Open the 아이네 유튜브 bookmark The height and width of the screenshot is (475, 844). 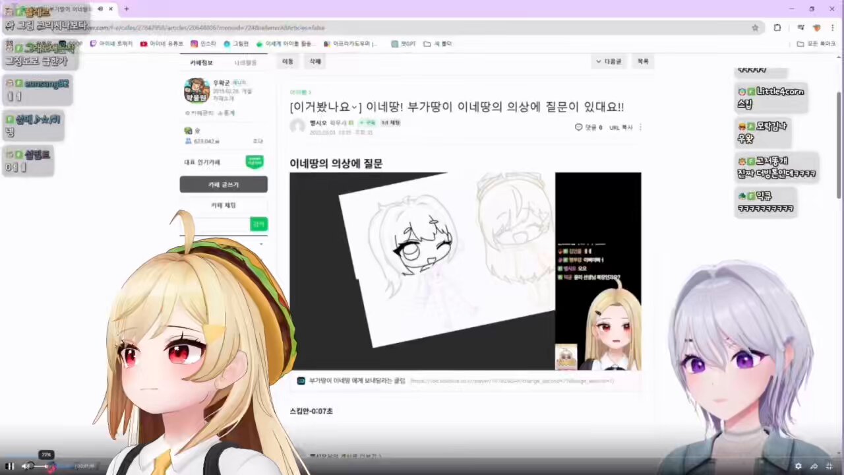(162, 44)
